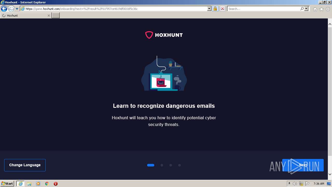The image size is (332, 187).
Task: Jump to the fourth onboarding step dot
Action: [x=179, y=165]
